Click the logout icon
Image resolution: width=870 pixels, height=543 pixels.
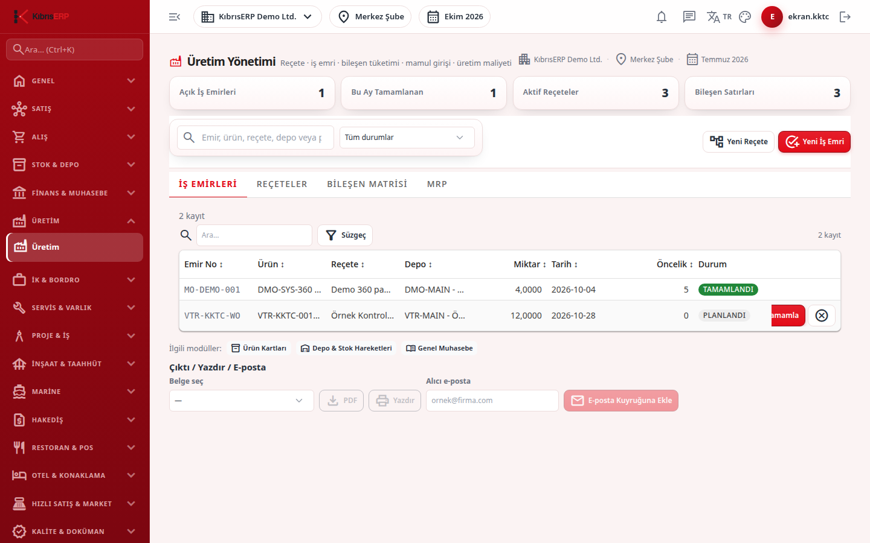[x=845, y=17]
